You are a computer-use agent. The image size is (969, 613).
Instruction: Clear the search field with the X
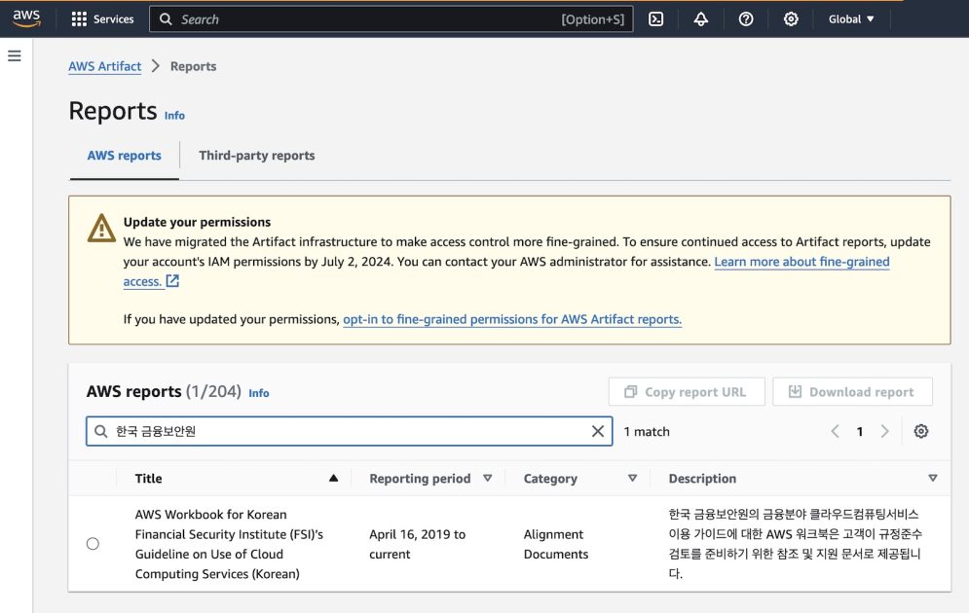click(x=597, y=431)
